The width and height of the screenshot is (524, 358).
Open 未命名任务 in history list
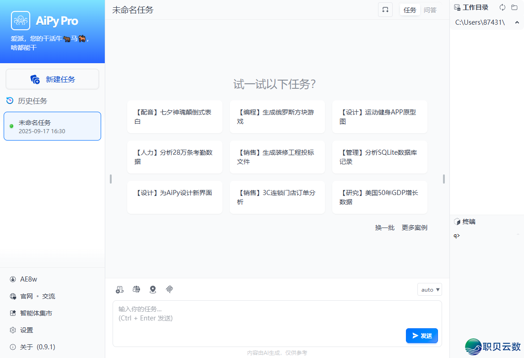click(52, 126)
